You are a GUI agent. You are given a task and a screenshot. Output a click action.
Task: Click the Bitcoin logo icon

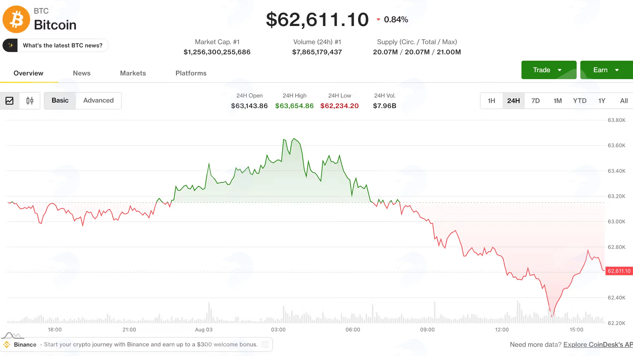16,19
